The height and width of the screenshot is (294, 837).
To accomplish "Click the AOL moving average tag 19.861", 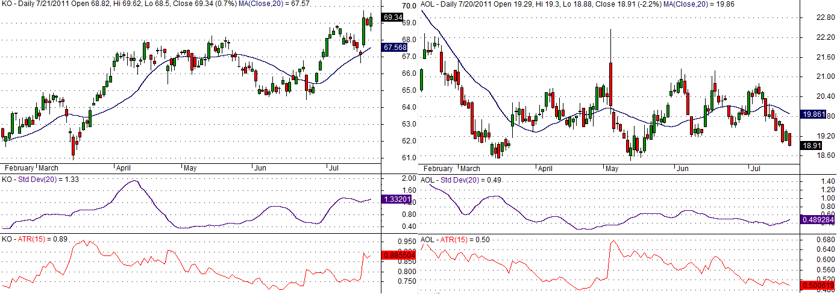I will coord(813,114).
